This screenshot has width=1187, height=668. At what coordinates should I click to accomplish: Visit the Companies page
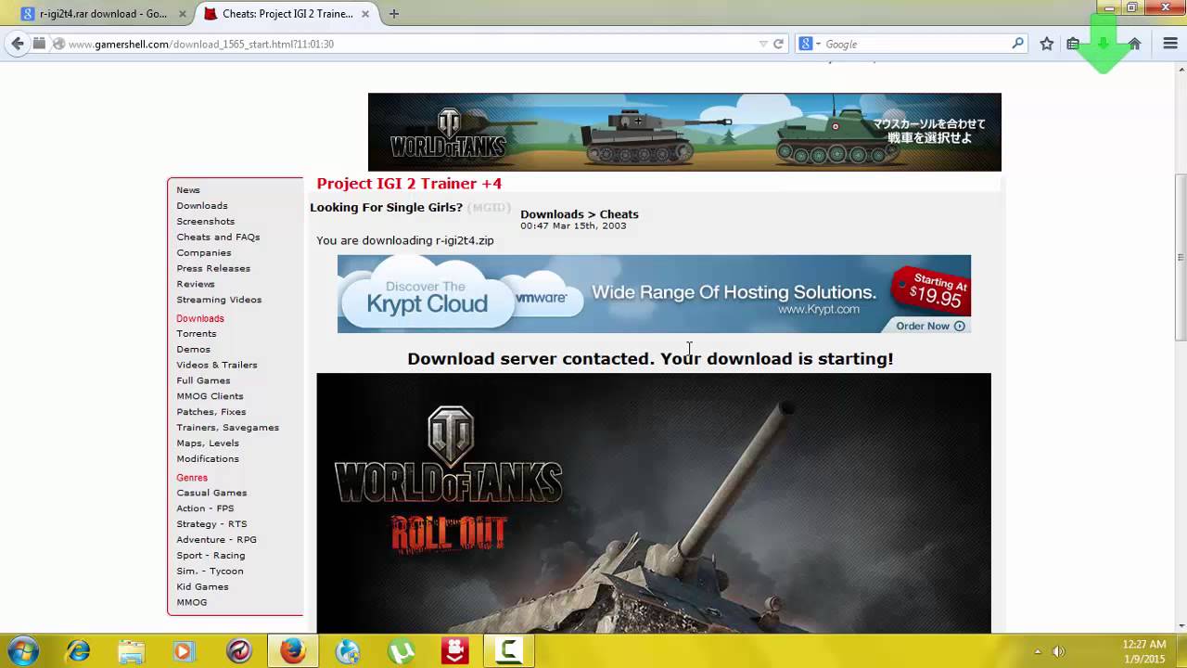[x=204, y=253]
